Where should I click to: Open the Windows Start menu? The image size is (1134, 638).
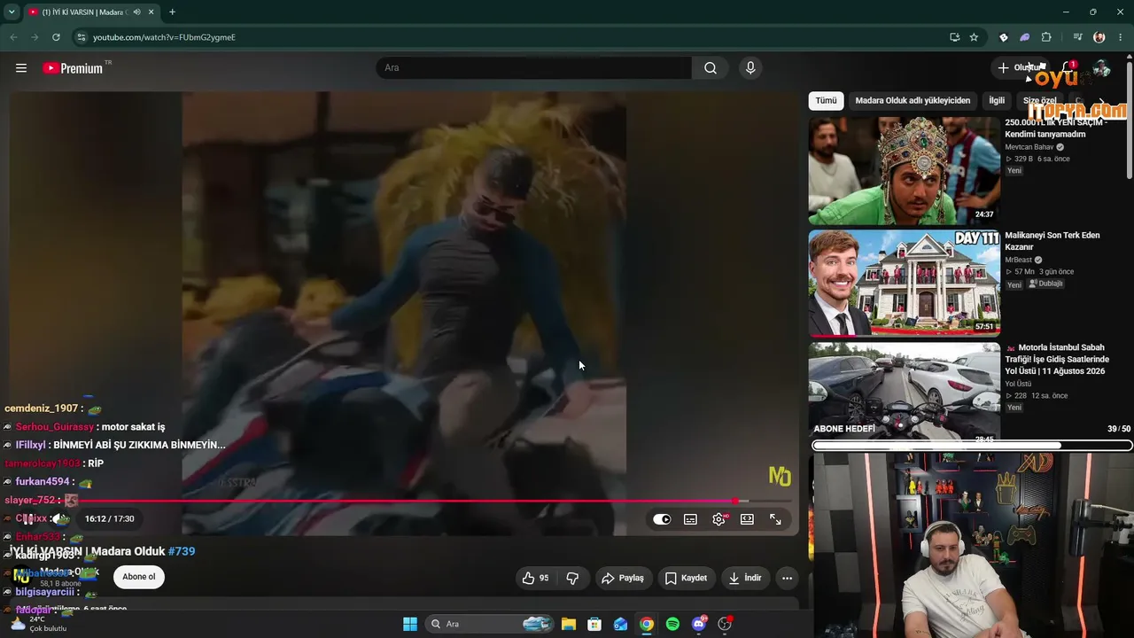pos(410,624)
